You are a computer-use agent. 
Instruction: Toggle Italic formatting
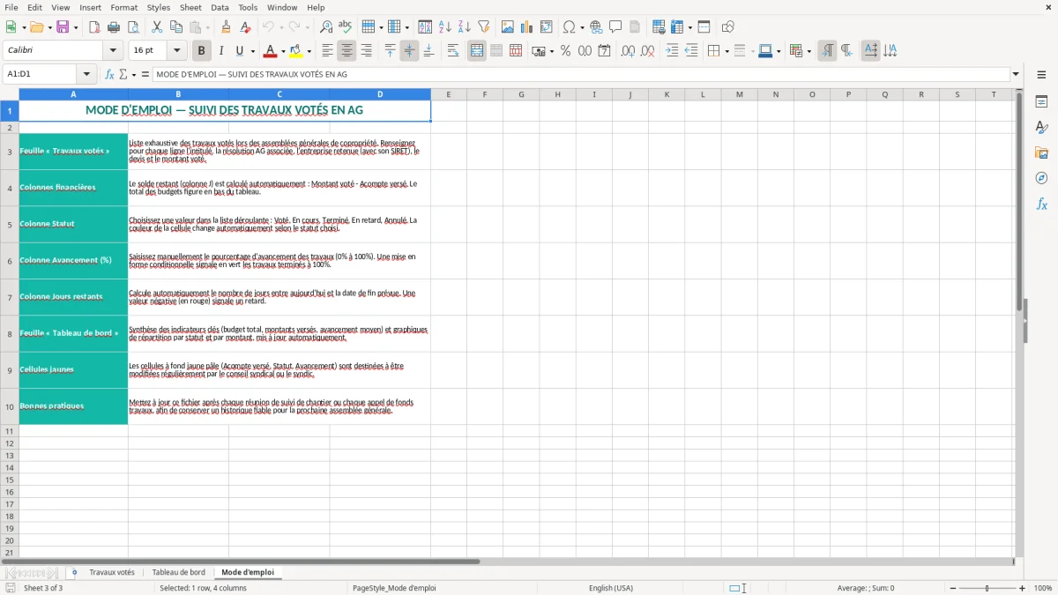220,51
